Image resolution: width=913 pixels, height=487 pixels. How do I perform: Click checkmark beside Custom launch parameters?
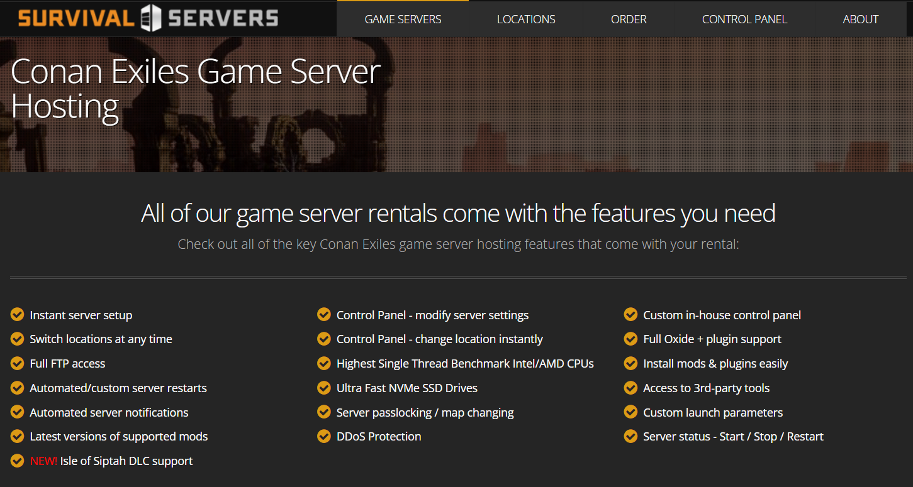click(x=631, y=412)
